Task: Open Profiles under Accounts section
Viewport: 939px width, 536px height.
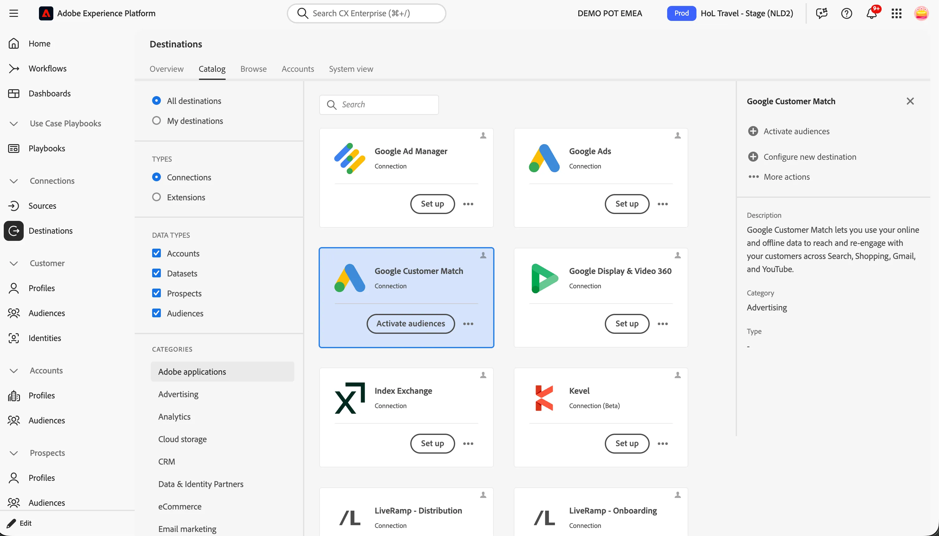Action: pyautogui.click(x=41, y=395)
